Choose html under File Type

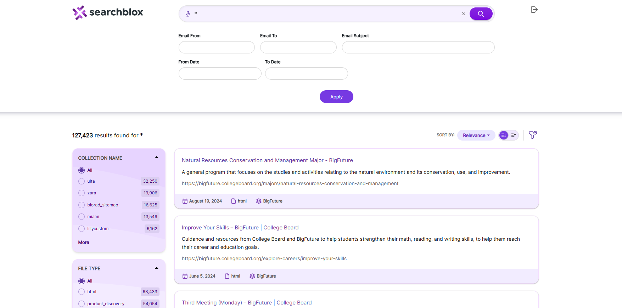(x=82, y=292)
